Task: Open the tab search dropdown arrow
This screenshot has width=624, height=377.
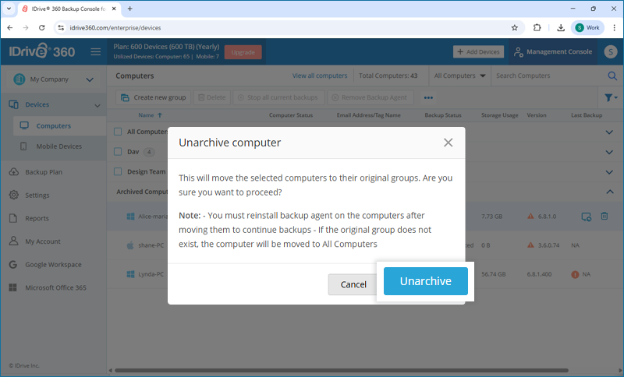Action: pos(9,9)
